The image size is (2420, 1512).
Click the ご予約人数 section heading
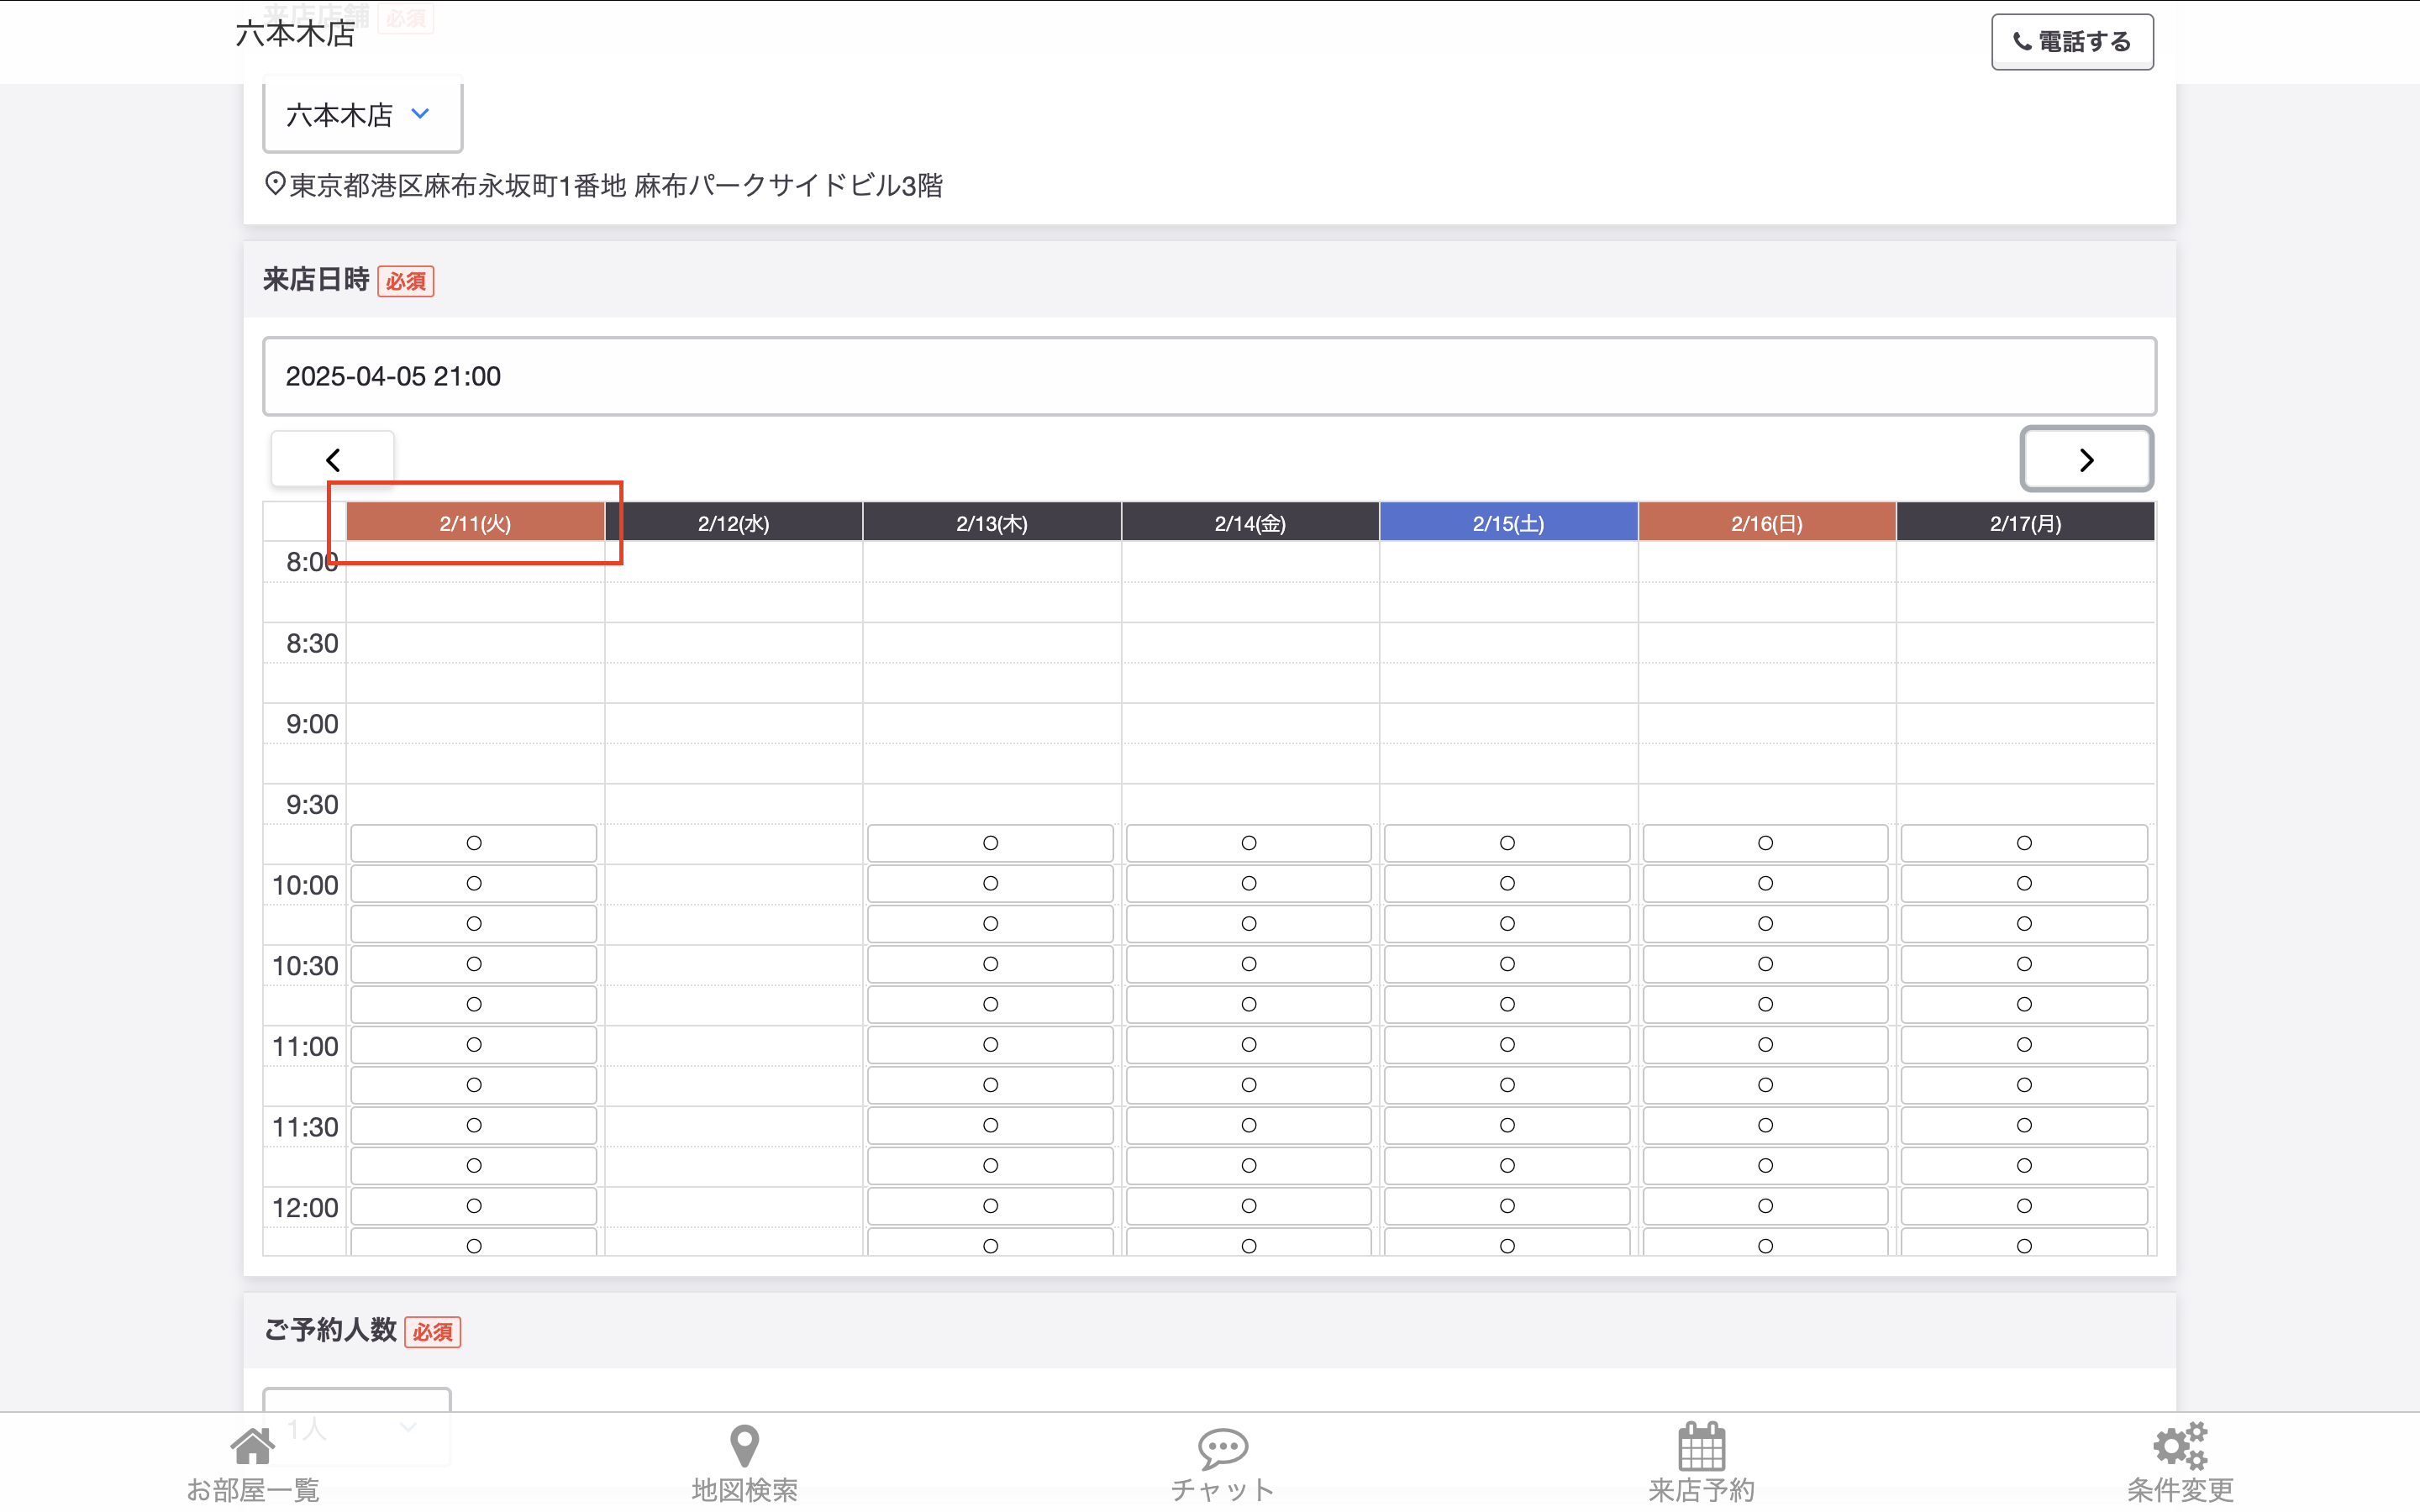(330, 1330)
